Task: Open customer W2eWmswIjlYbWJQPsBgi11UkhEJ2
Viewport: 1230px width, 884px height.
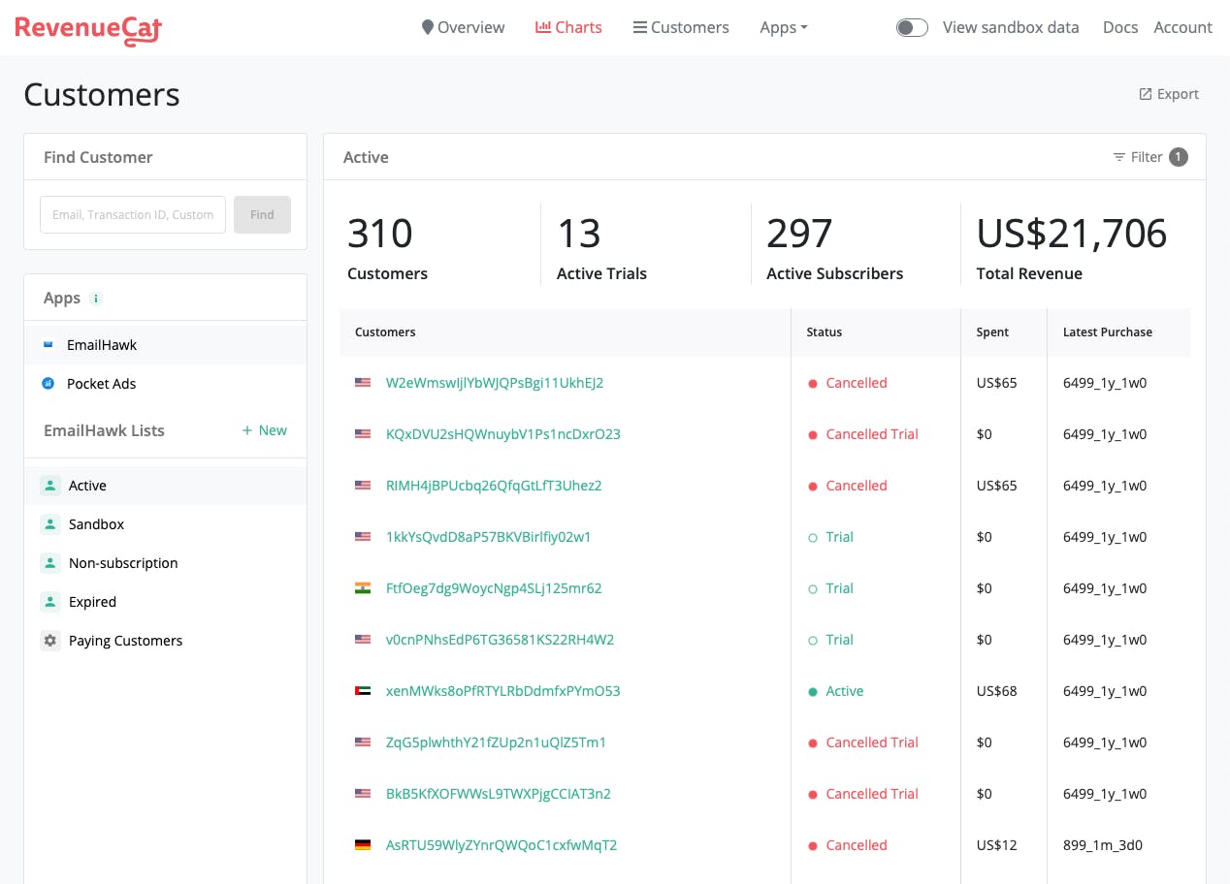Action: (x=495, y=383)
